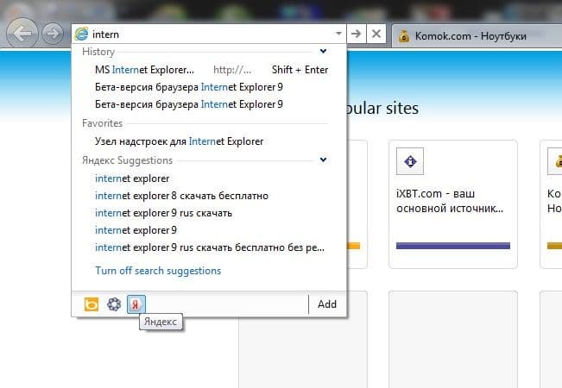The width and height of the screenshot is (562, 388).
Task: Click the 'http://...' URL text in history row
Action: click(x=232, y=70)
